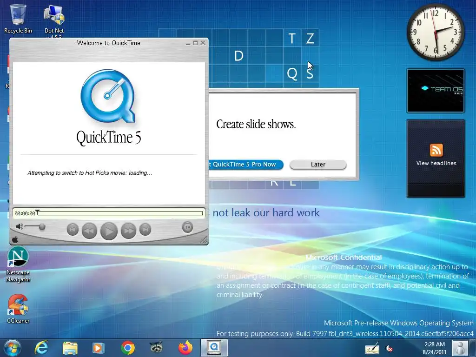Click the letter D tile in the puzzle
Viewport: 476px width, 357px height.
(239, 56)
